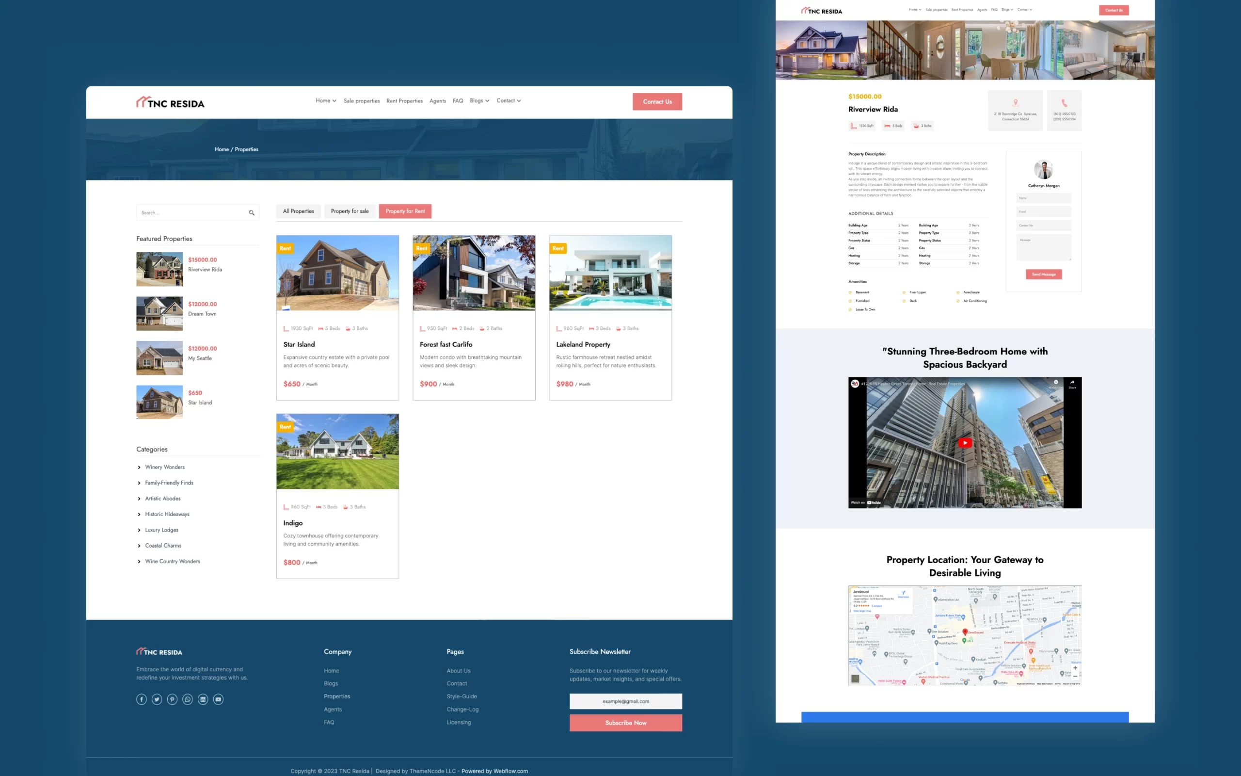Open the Twitter footer icon
The width and height of the screenshot is (1241, 776).
coord(157,699)
